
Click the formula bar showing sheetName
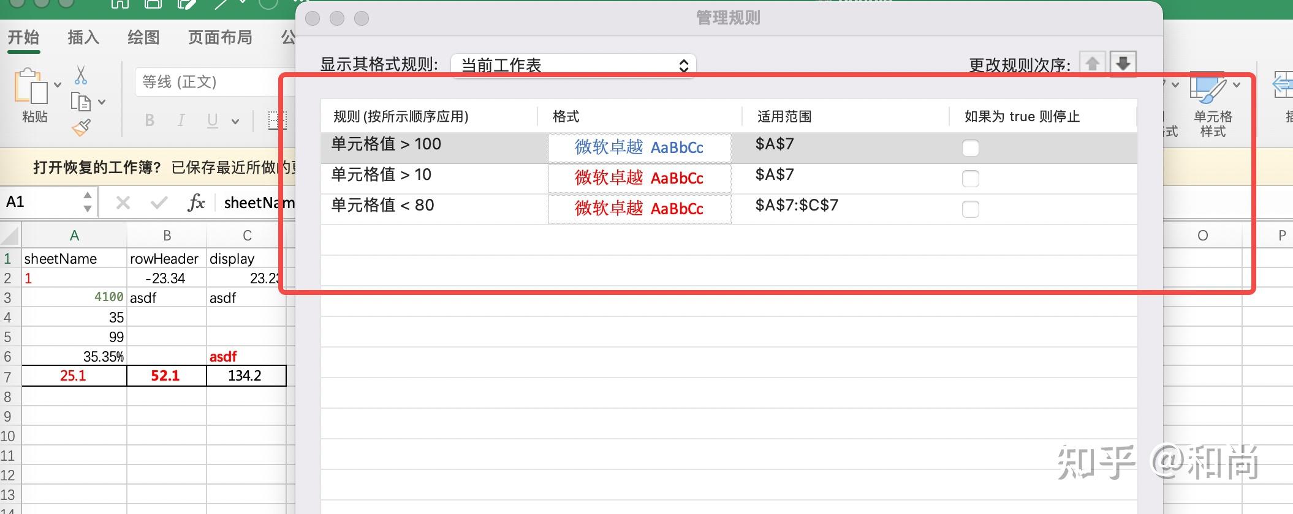point(259,203)
